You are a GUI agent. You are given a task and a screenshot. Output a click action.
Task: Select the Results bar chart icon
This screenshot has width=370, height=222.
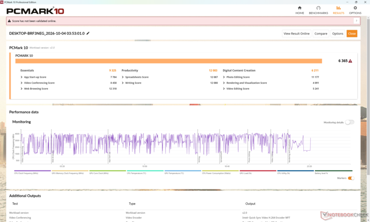338,8
